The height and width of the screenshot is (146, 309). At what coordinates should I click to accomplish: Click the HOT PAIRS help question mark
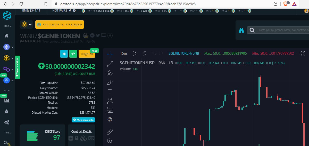74,11
